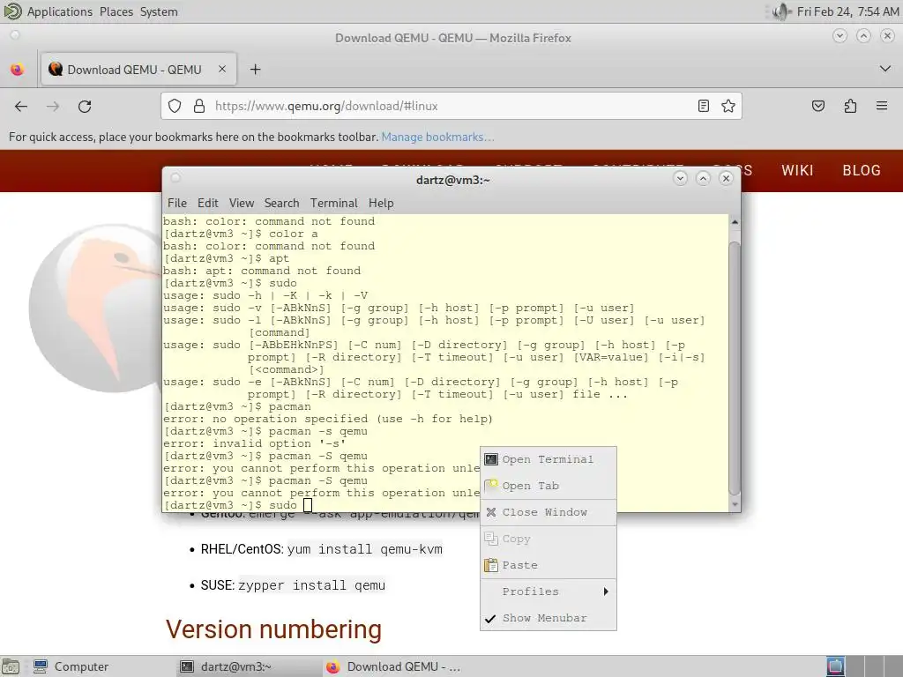Minimize the dartz@vm3 terminal window
903x677 pixels.
(x=680, y=178)
